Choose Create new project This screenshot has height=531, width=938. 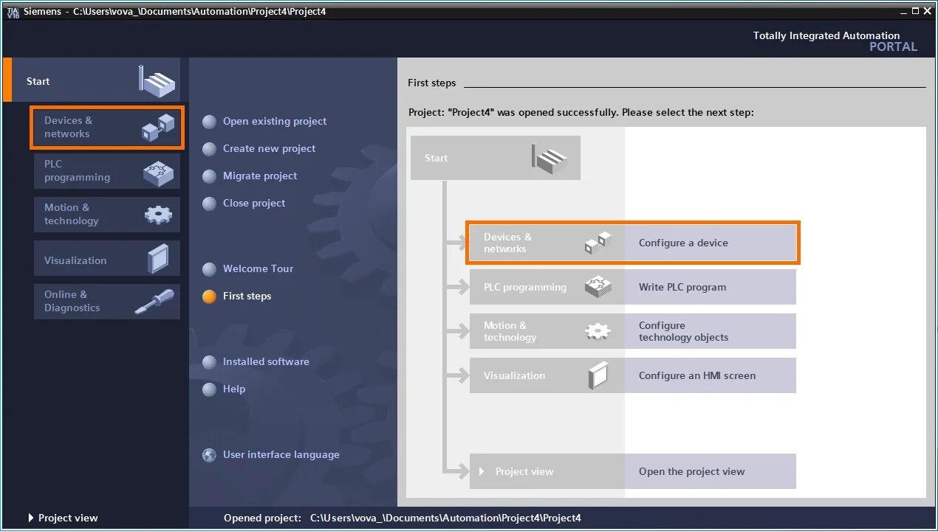click(269, 149)
